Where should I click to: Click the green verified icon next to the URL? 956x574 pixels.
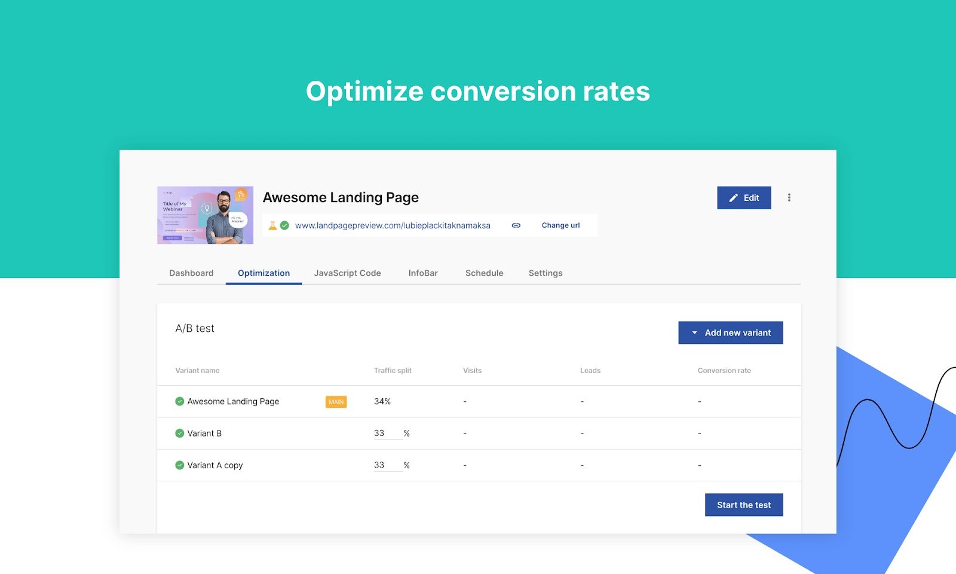[286, 225]
